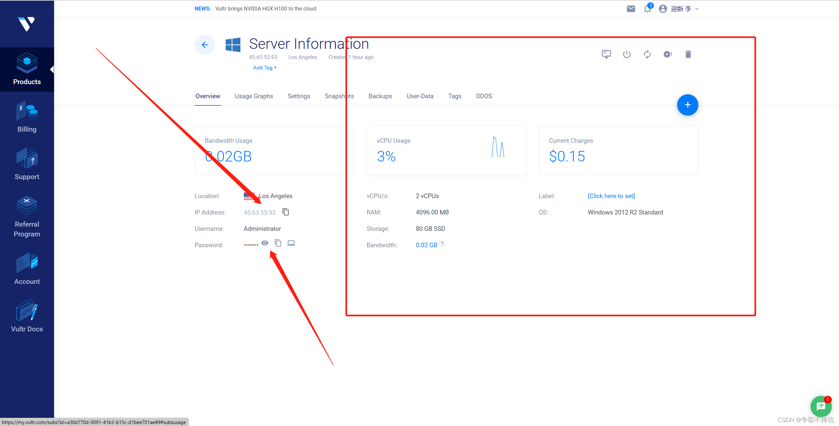The image size is (839, 426).
Task: Click the IP address 45.63.53.93 value
Action: point(260,213)
